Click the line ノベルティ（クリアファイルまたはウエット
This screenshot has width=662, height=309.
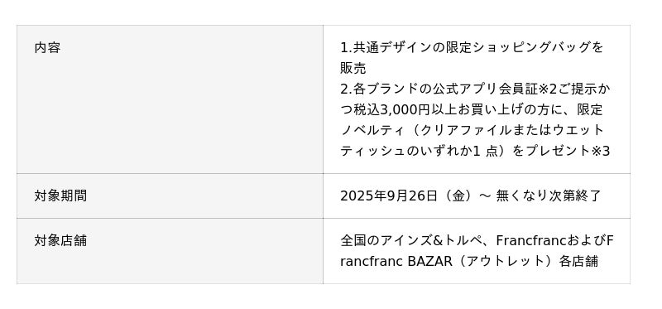tap(472, 130)
